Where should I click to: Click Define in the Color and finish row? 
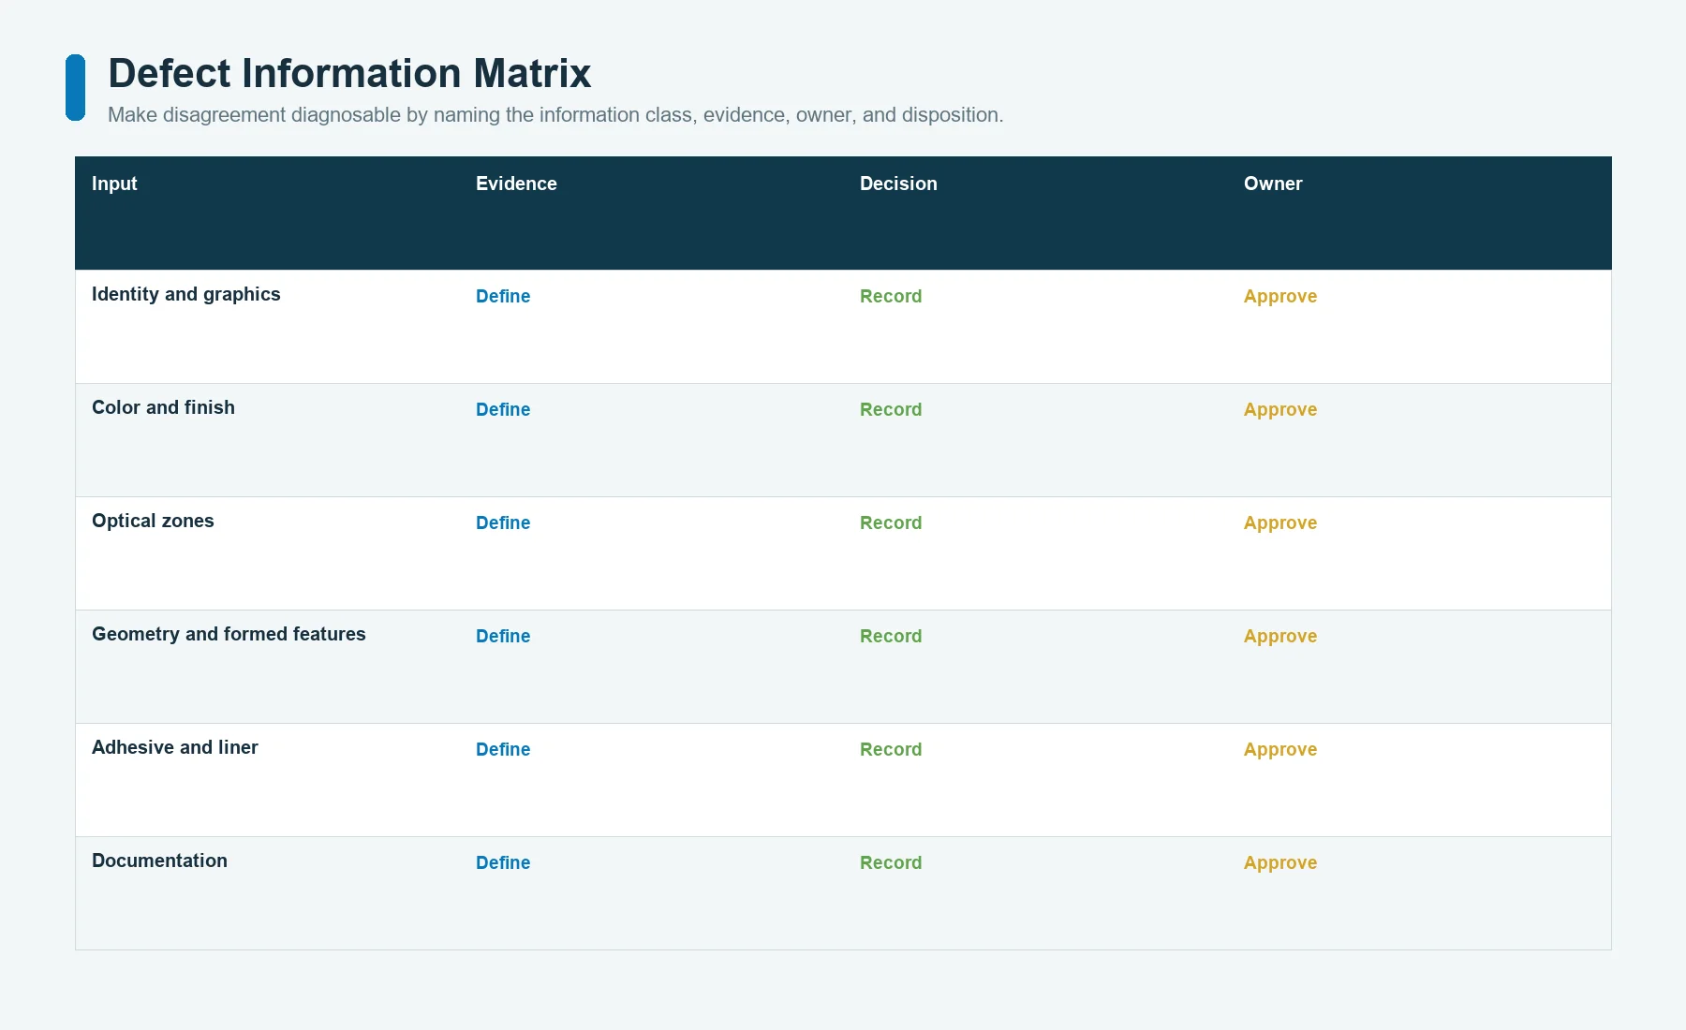(503, 409)
